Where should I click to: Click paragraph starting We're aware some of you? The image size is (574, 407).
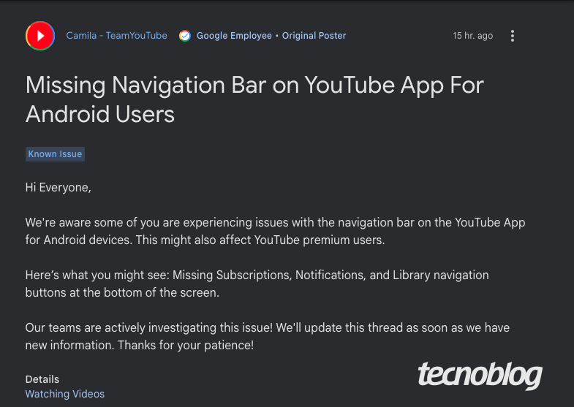pos(275,231)
